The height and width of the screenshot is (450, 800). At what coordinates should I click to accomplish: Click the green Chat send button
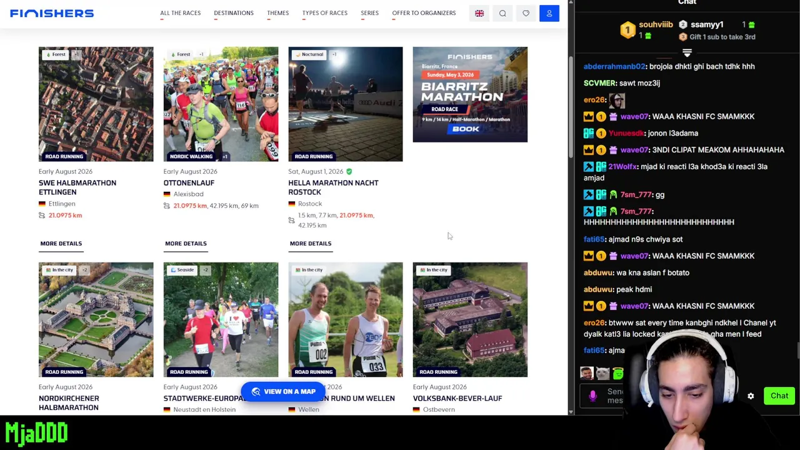tap(779, 396)
